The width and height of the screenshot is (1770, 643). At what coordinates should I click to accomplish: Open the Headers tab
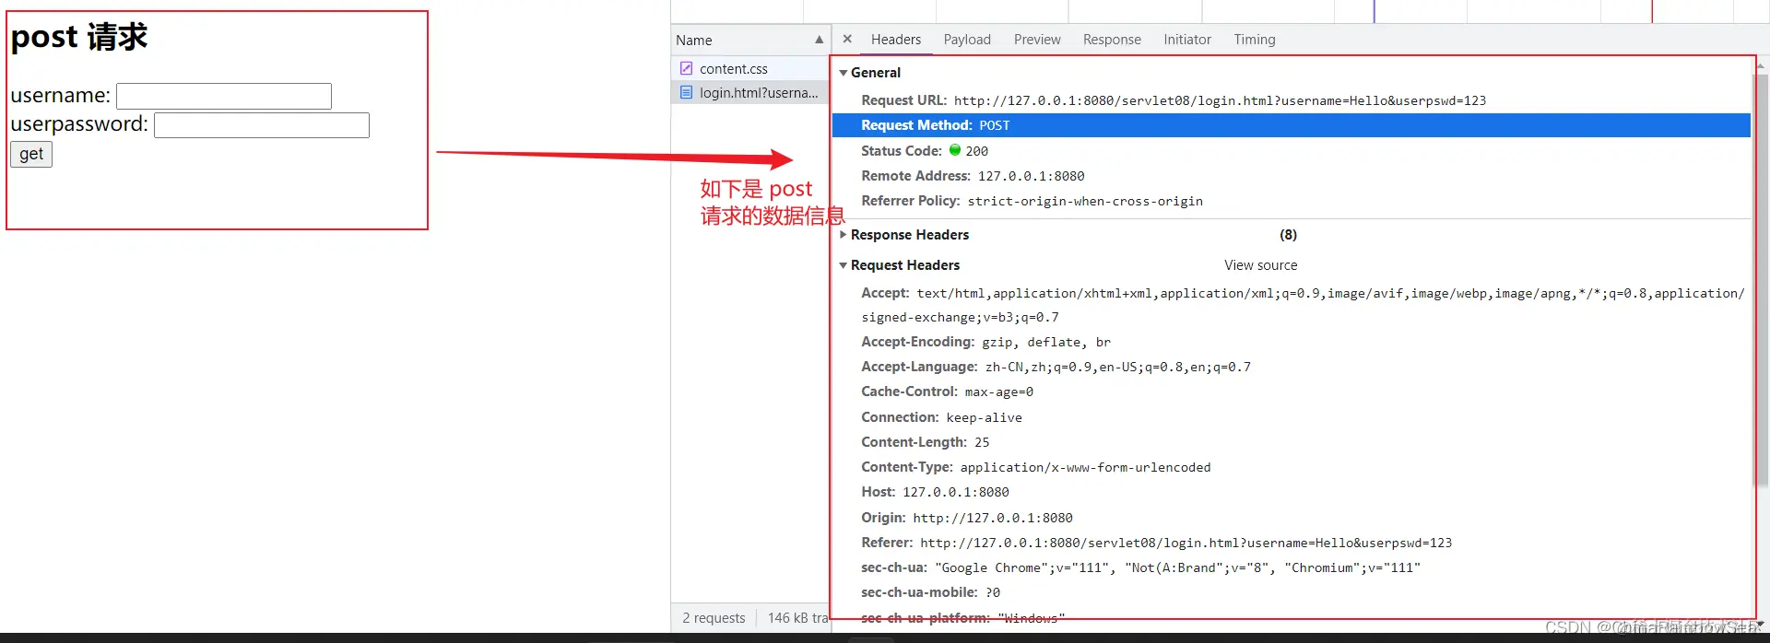click(x=896, y=40)
